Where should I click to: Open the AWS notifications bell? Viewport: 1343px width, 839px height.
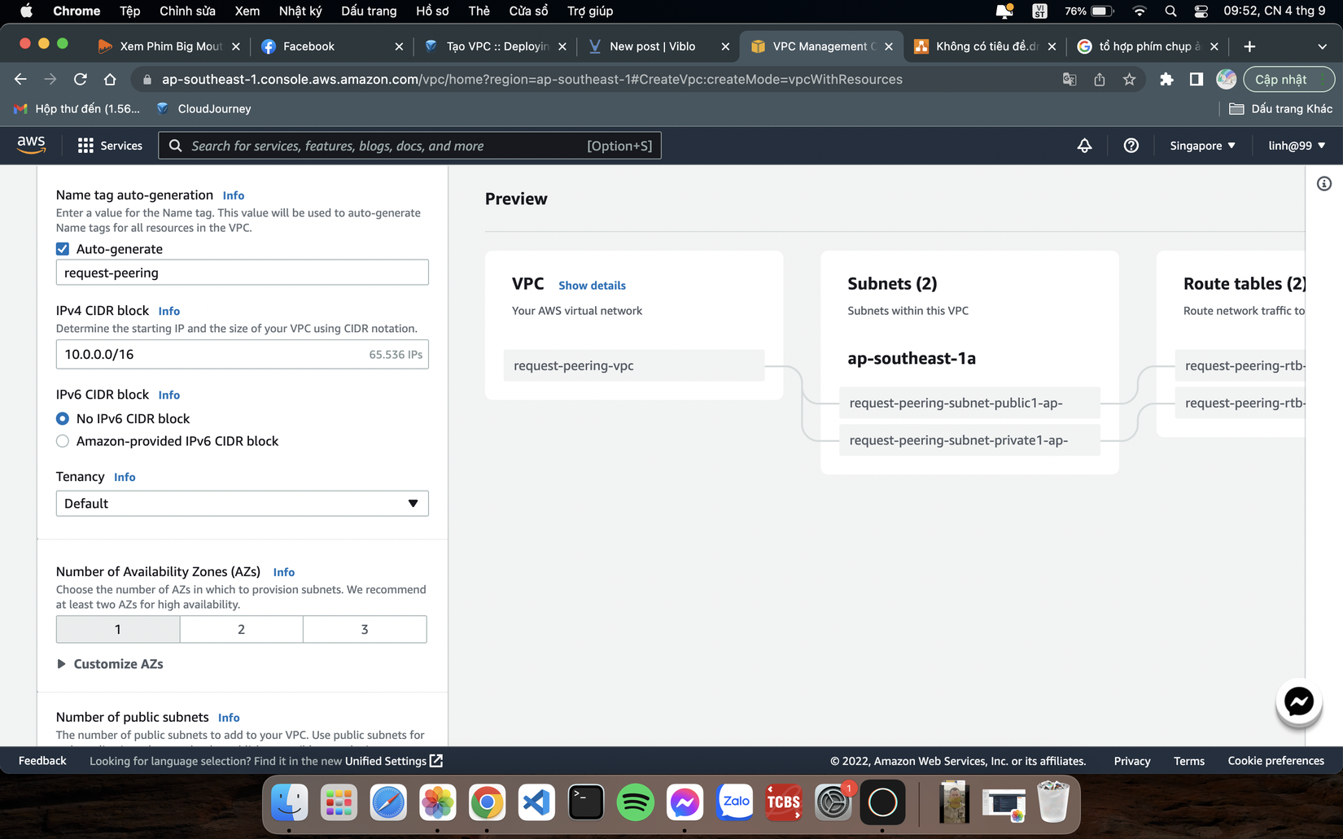[x=1084, y=146]
